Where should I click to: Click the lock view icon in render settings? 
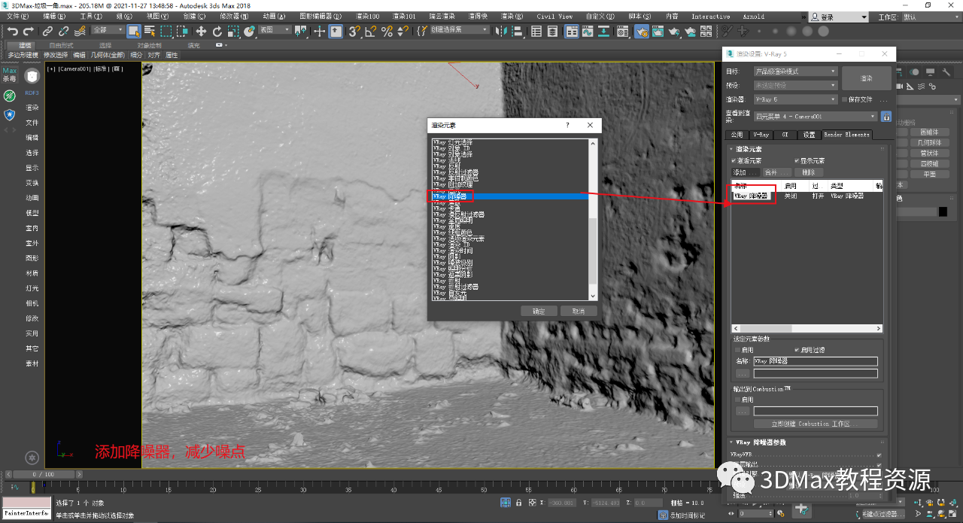coord(886,117)
